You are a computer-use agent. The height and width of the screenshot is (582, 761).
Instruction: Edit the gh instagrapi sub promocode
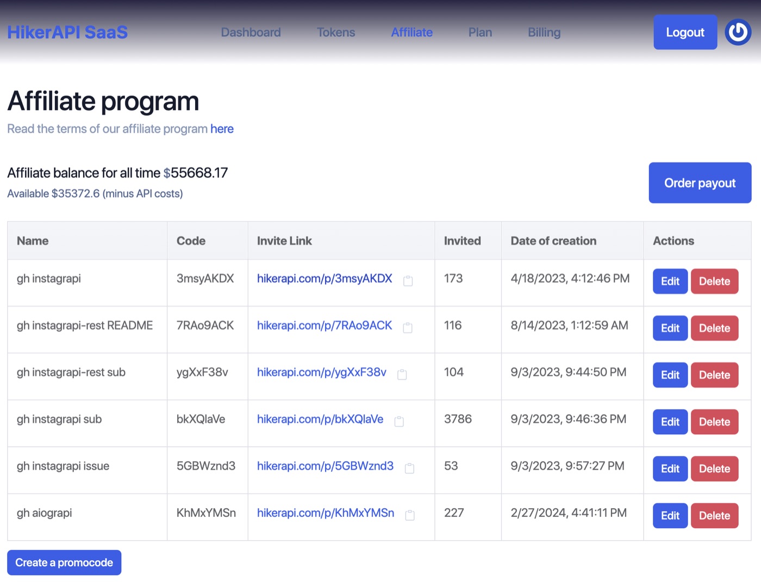click(670, 421)
